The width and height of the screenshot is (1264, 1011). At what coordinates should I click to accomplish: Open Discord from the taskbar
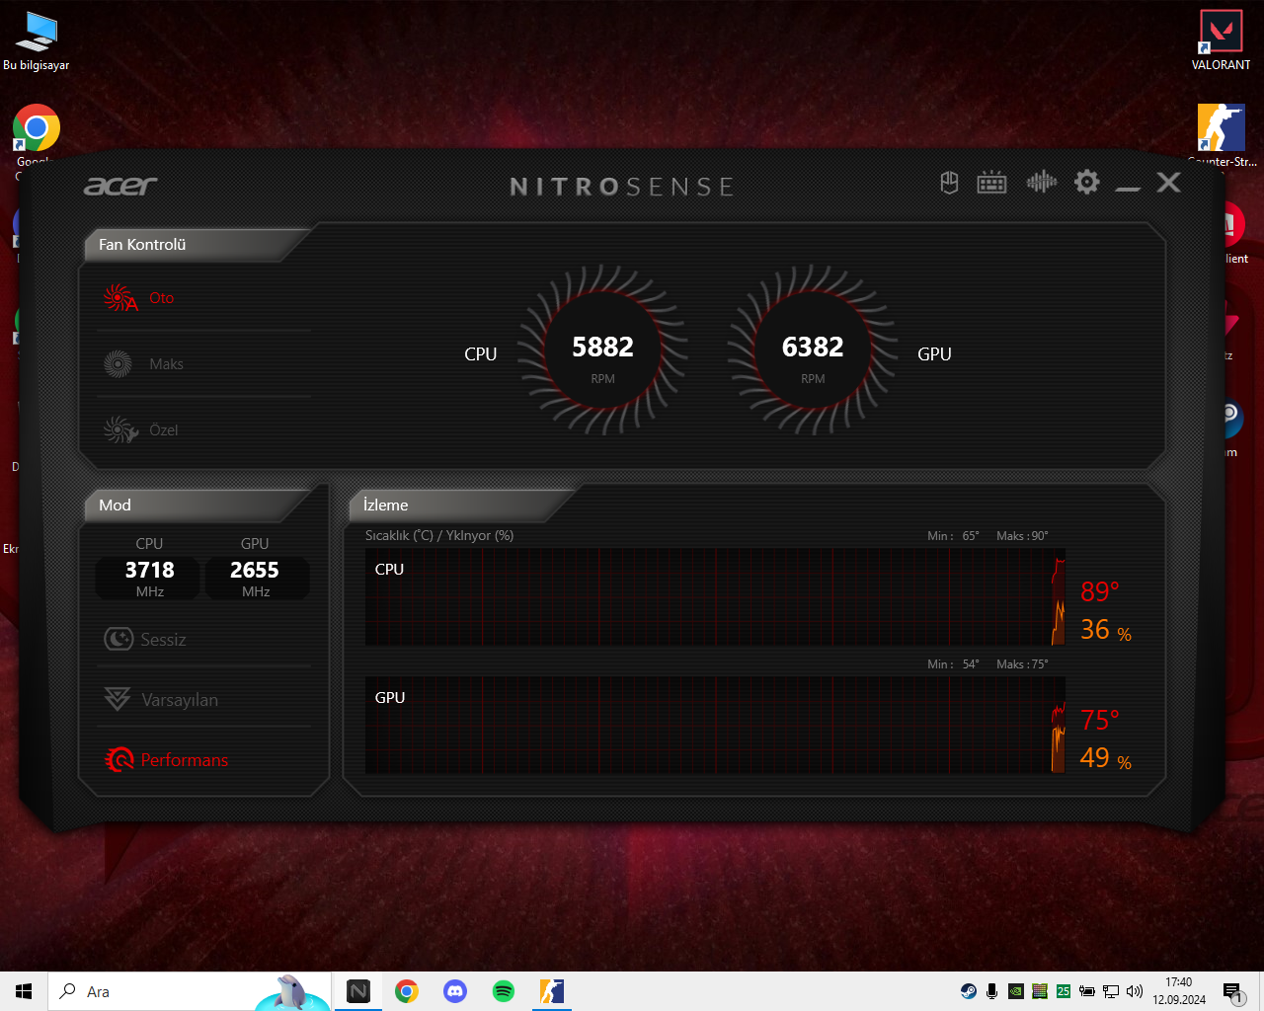455,991
